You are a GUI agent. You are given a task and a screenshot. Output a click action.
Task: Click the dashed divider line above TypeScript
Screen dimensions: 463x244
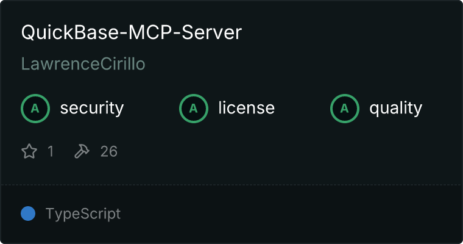pyautogui.click(x=231, y=185)
